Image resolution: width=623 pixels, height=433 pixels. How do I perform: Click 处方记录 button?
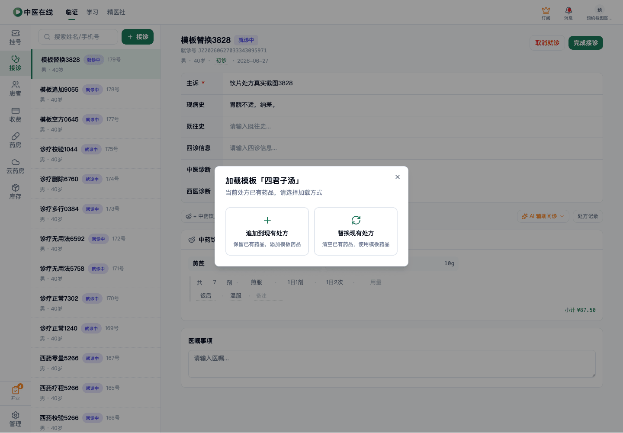point(588,216)
